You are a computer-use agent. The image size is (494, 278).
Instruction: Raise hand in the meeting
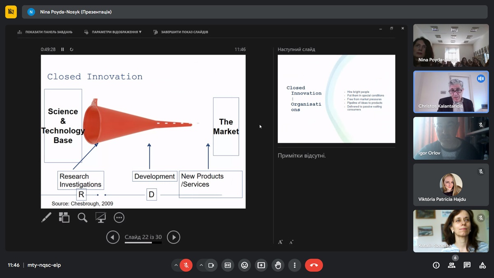(x=278, y=265)
